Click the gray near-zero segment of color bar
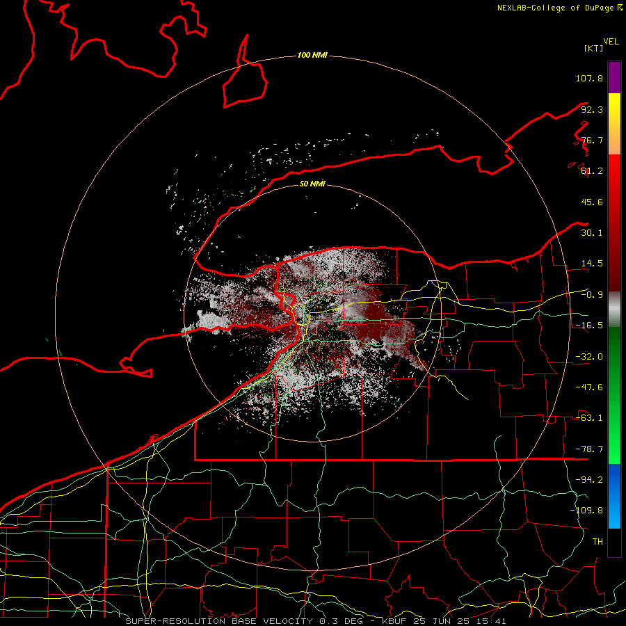 614,310
